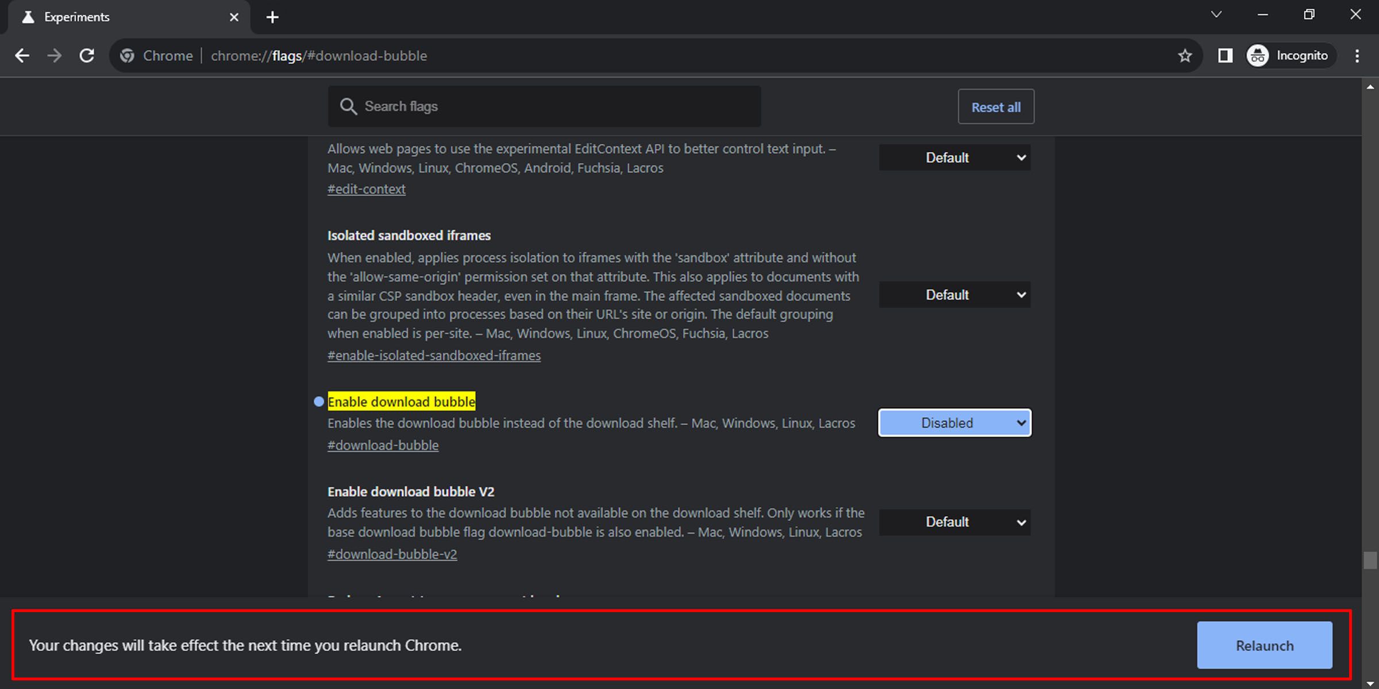Click the browser back arrow
The width and height of the screenshot is (1379, 689).
(22, 56)
